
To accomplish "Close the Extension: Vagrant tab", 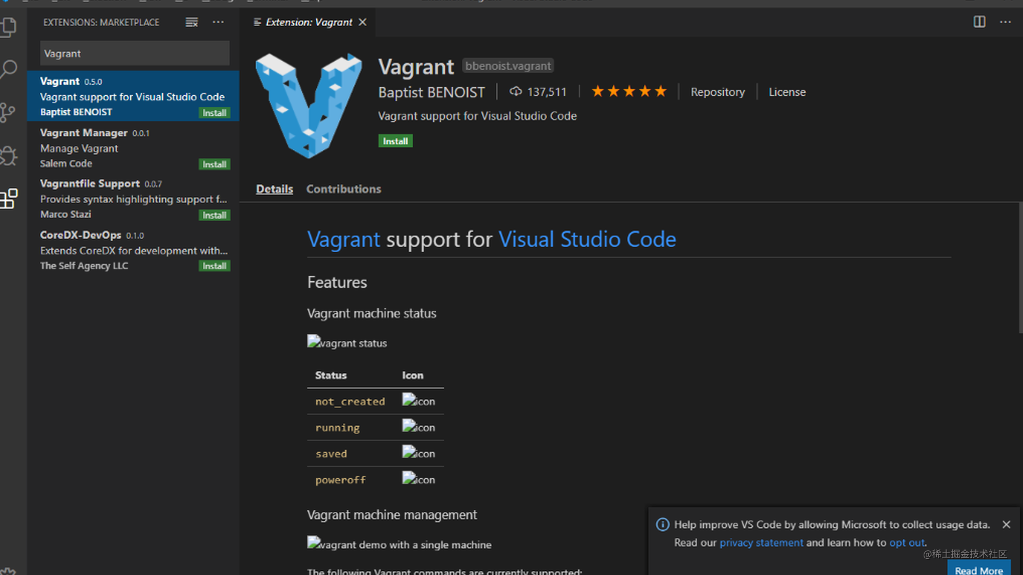I will pos(362,22).
